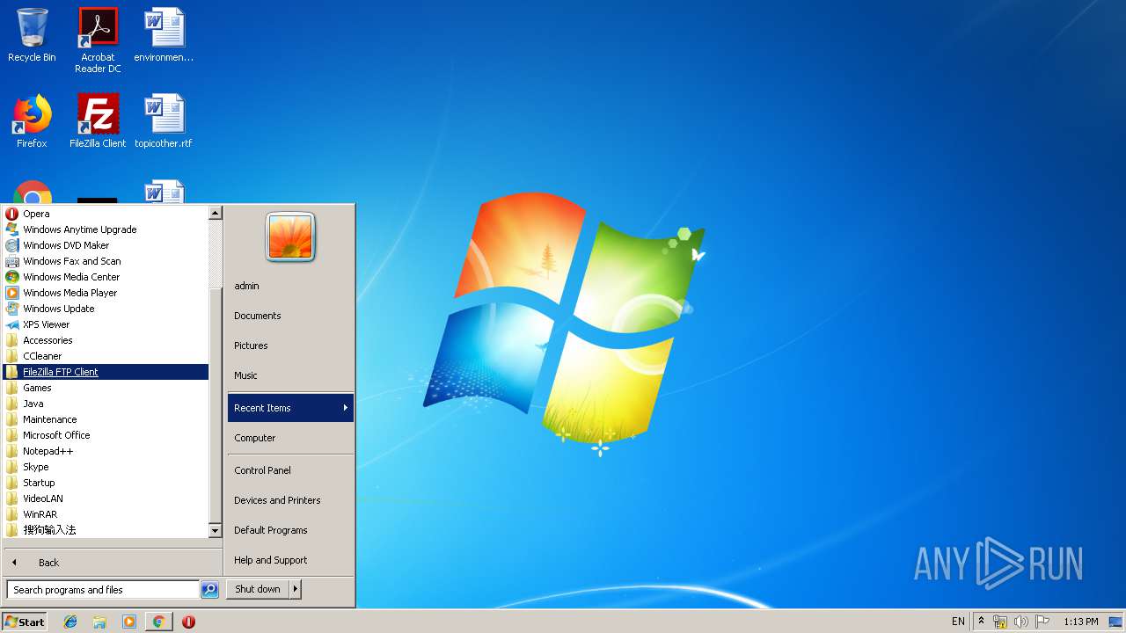Expand the VideoLAN folder
Screen dimensions: 1126x633
tap(106, 498)
